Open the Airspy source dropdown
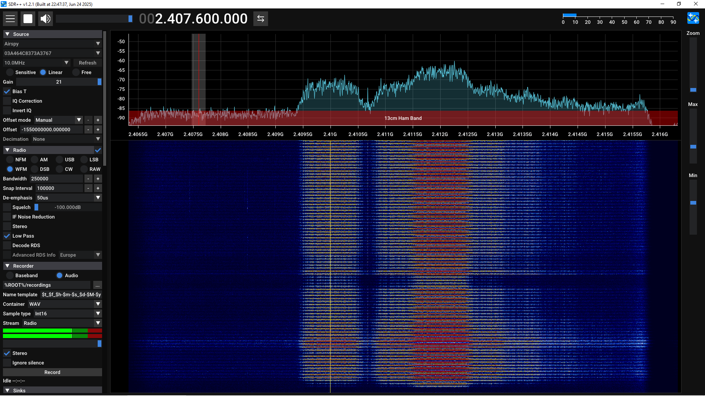 click(53, 44)
